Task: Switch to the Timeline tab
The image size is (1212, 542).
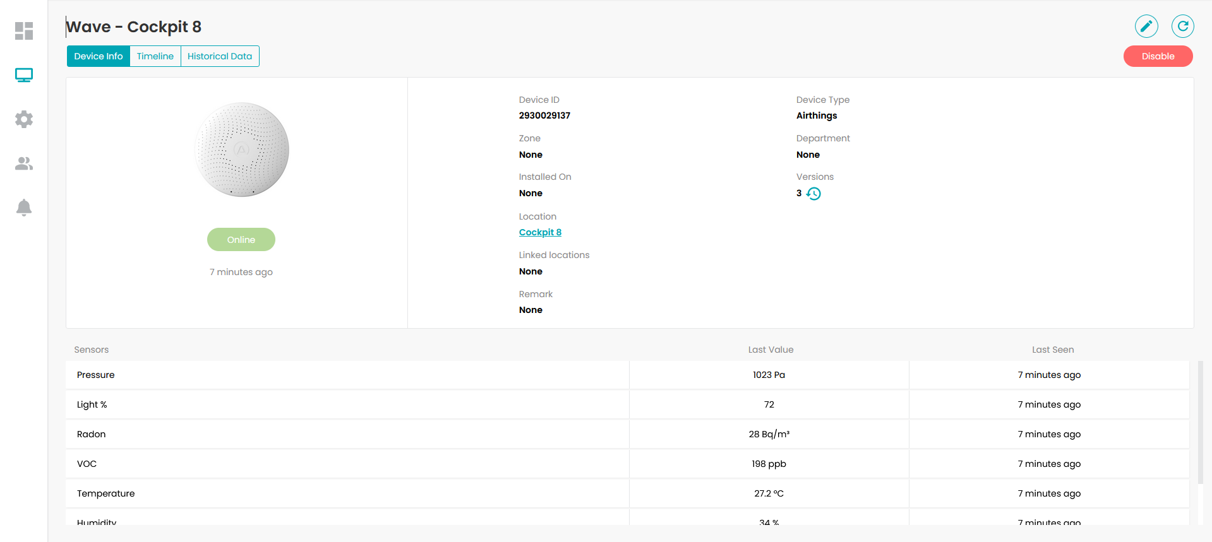Action: click(155, 56)
